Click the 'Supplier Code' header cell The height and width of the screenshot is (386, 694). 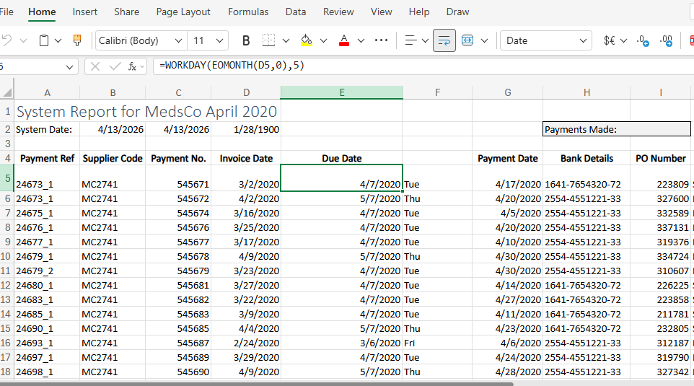click(113, 158)
